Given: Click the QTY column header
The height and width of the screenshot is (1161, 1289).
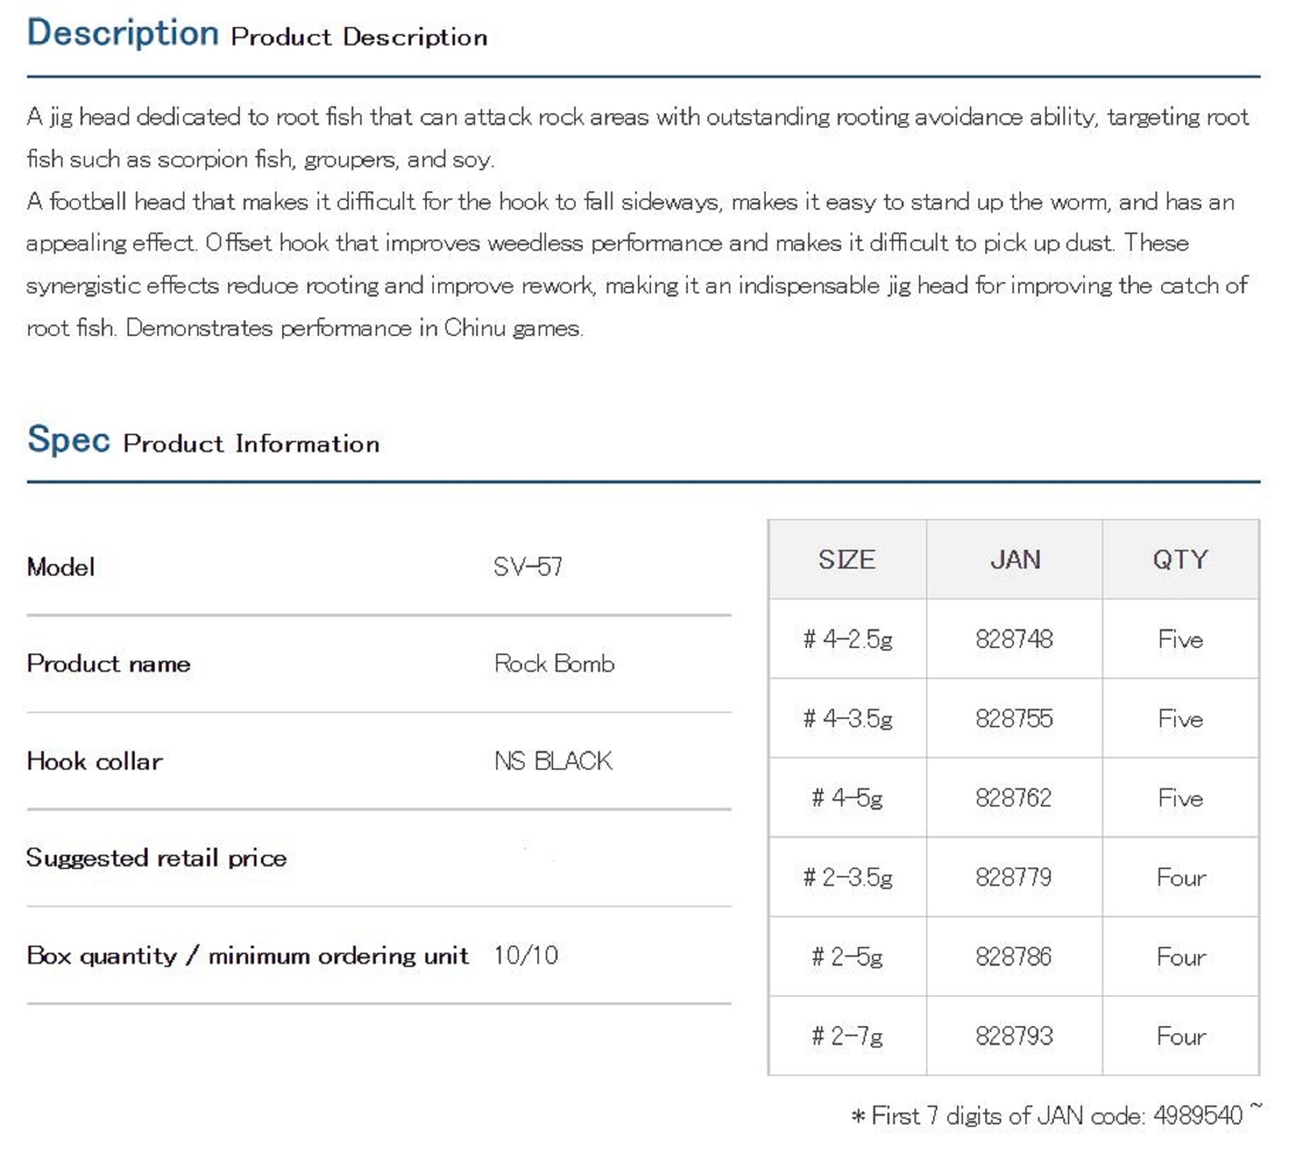Looking at the screenshot, I should (1180, 559).
